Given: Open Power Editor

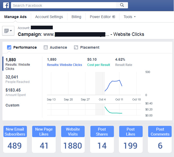Looking at the screenshot, I should tap(102, 17).
